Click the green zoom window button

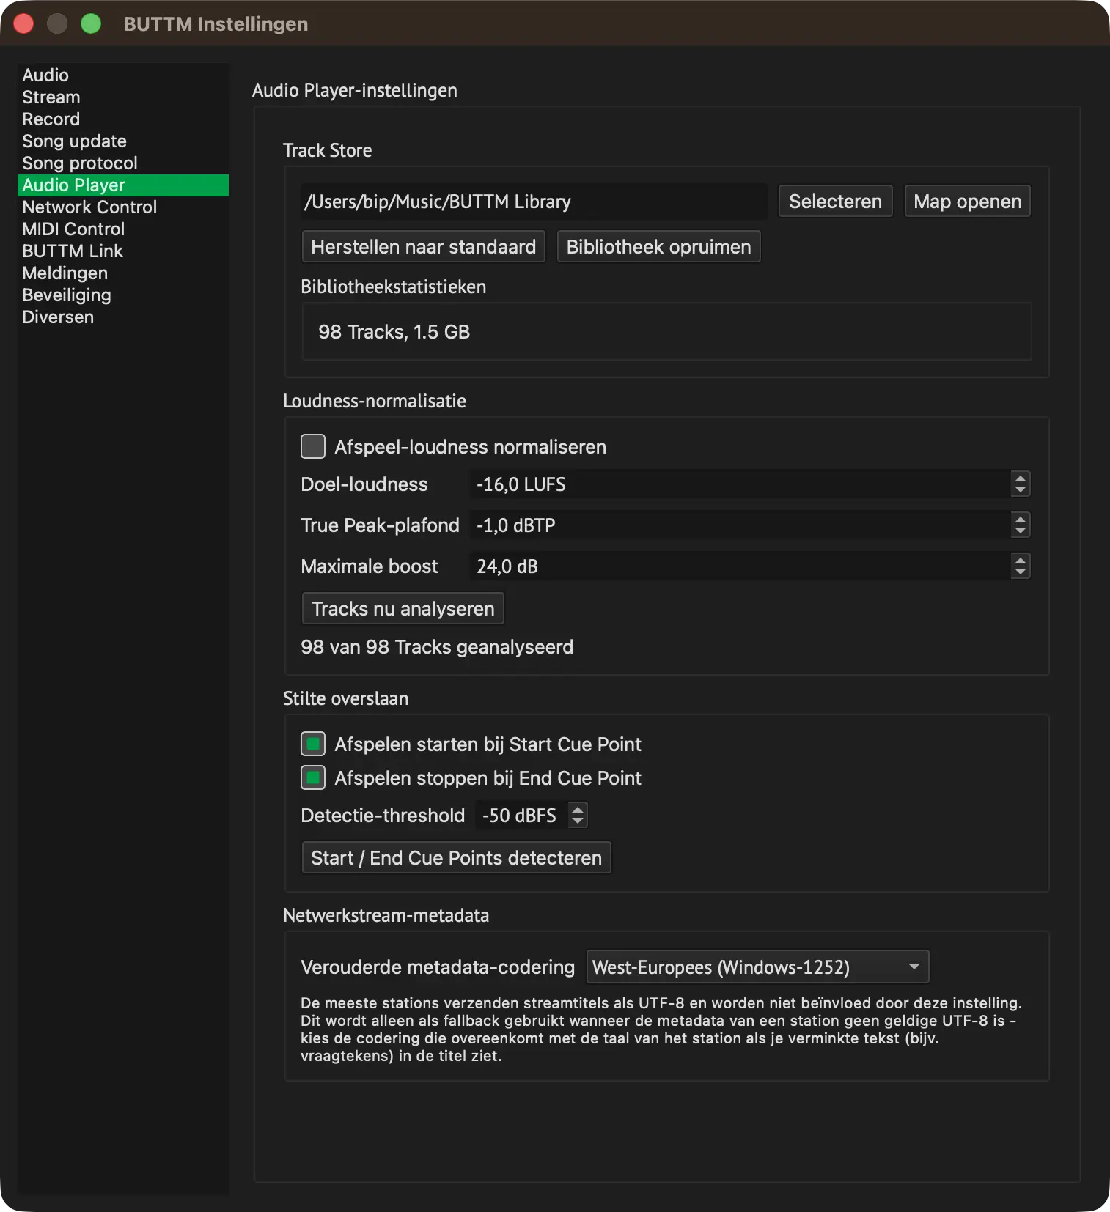pyautogui.click(x=91, y=24)
